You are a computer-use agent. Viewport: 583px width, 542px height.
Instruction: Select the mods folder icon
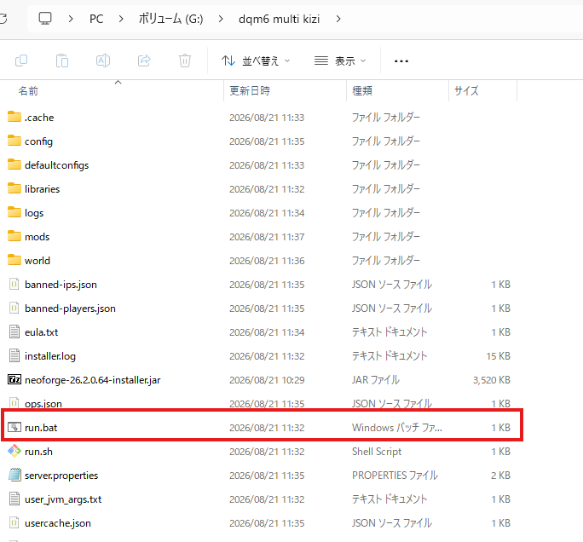pos(14,236)
